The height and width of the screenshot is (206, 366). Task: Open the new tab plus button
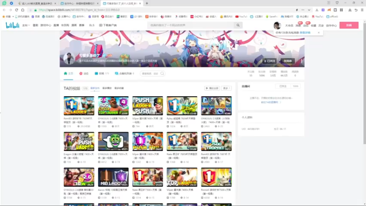click(x=147, y=3)
